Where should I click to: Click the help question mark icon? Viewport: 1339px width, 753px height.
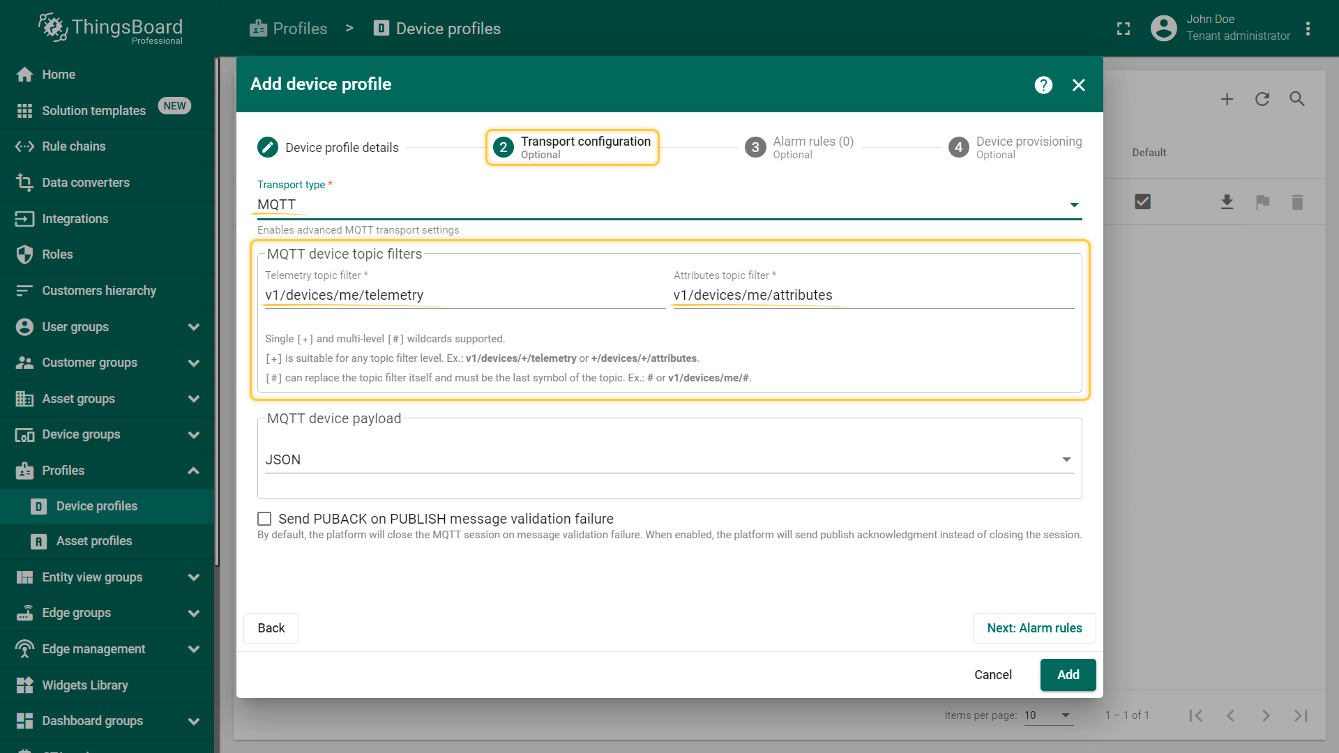[x=1043, y=85]
